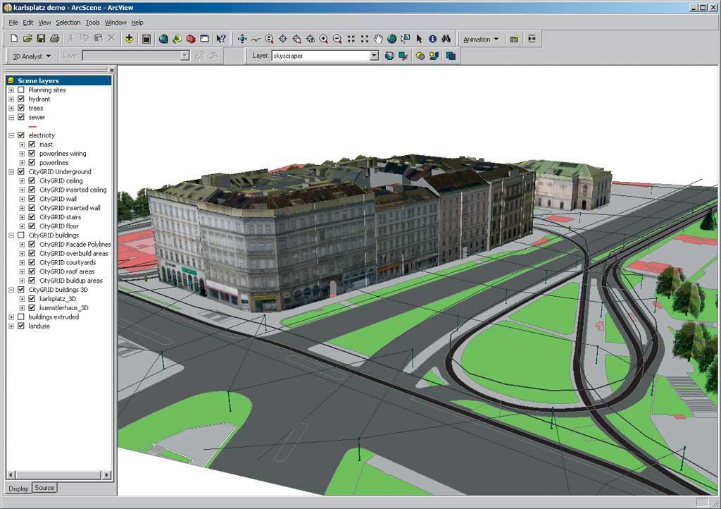Switch to the Source tab

[x=44, y=488]
